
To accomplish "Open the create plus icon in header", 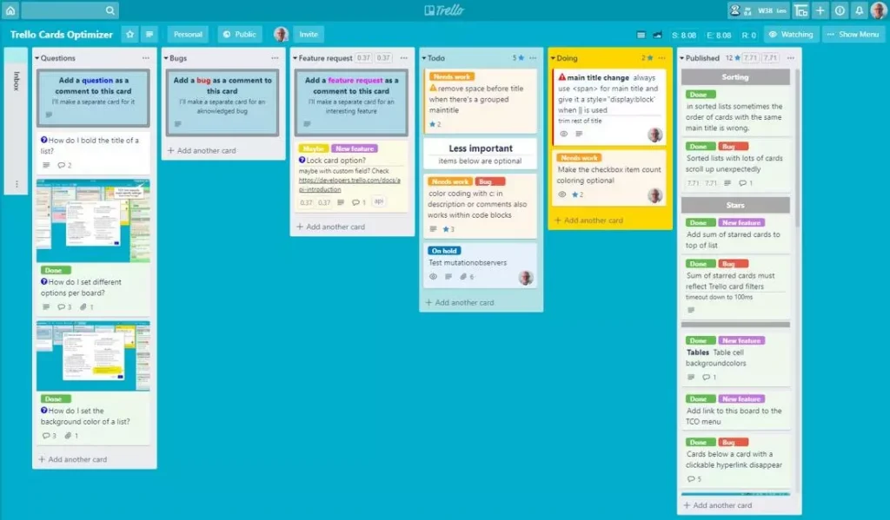I will [820, 10].
